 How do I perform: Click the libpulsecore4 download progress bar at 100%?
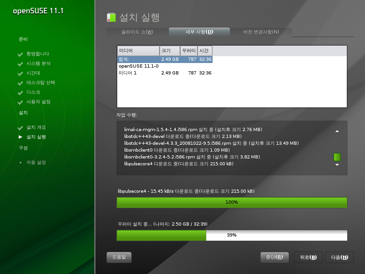(232, 202)
